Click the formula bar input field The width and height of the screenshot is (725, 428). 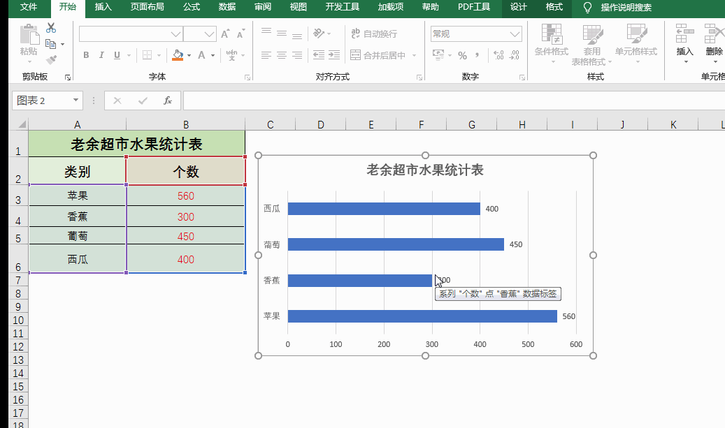454,100
